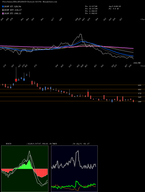Click the 'Avg V: 0.001 M' volume text
The height and width of the screenshot is (192, 145).
point(115,6)
